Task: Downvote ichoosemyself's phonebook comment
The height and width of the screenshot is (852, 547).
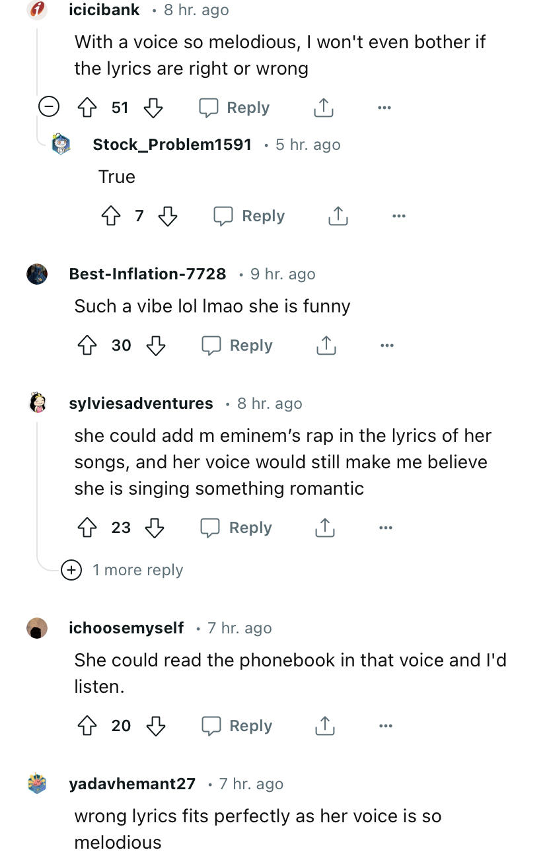Action: 156,726
